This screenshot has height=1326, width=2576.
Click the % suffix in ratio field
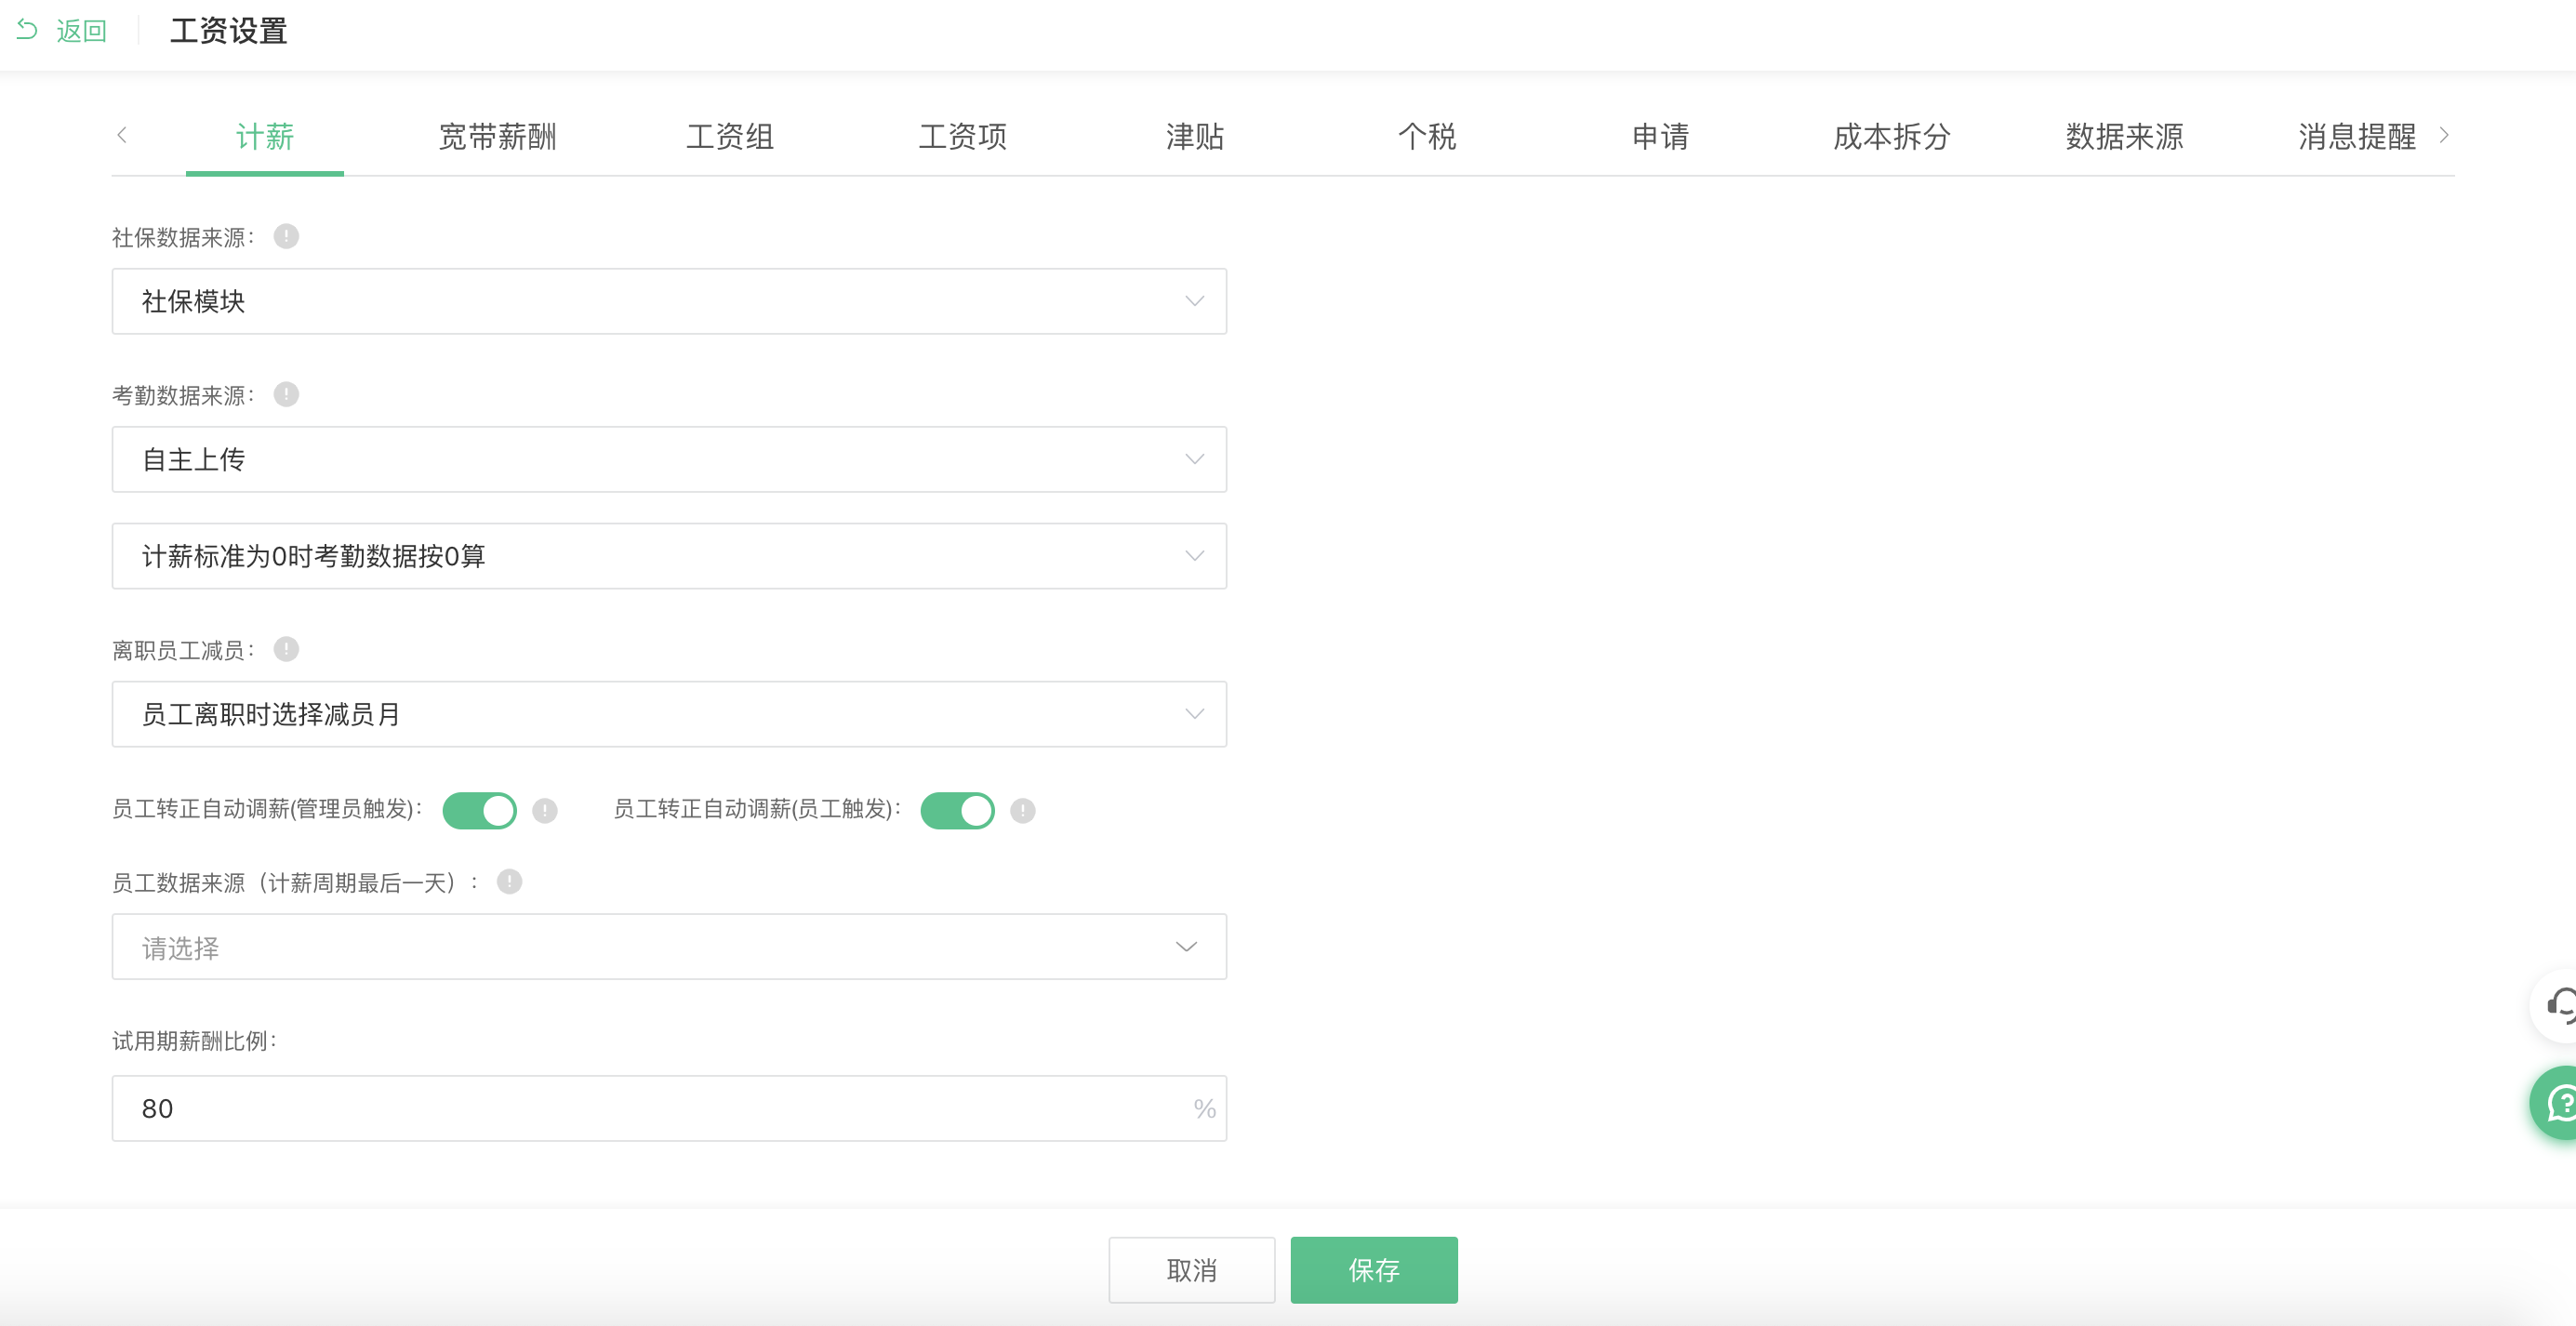pyautogui.click(x=1204, y=1108)
